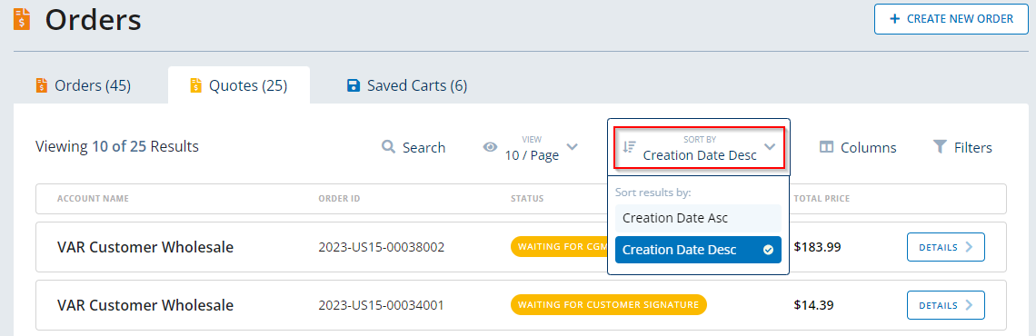Click the orange Orders page header icon
The height and width of the screenshot is (336, 1036).
tap(22, 19)
